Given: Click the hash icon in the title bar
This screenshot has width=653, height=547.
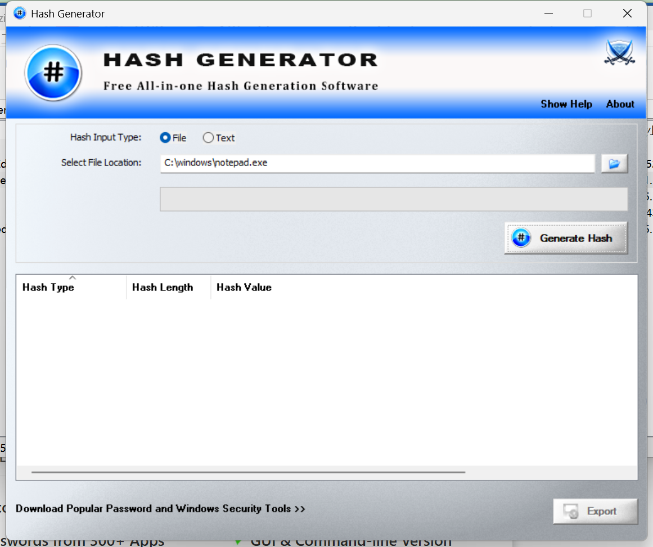Looking at the screenshot, I should tap(19, 12).
